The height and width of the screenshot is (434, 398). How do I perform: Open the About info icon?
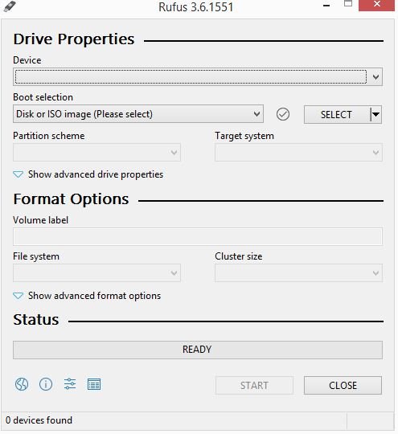pyautogui.click(x=46, y=384)
